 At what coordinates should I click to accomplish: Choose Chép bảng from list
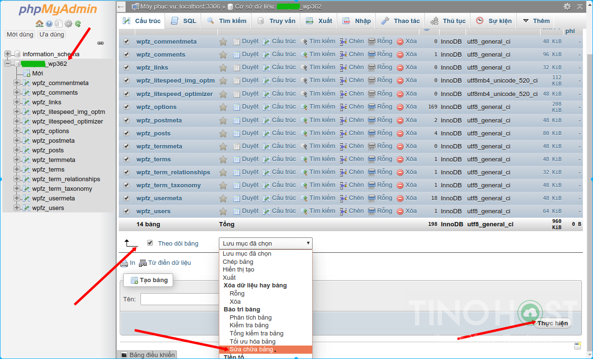tap(238, 261)
